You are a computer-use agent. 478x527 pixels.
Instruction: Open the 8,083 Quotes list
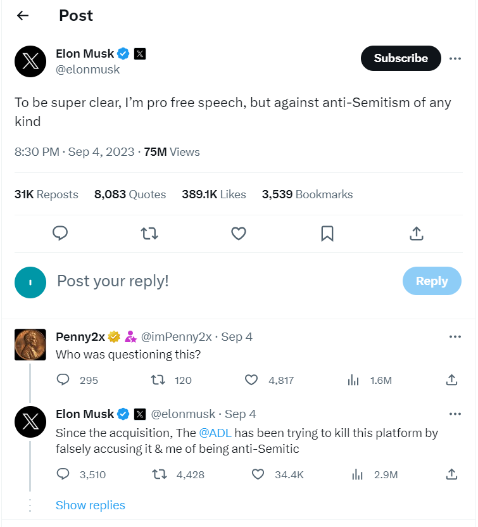(x=130, y=194)
